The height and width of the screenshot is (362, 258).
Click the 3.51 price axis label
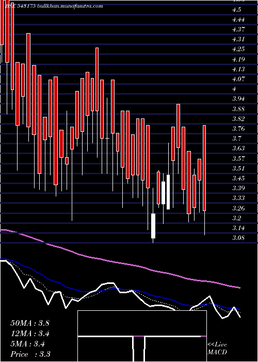238,169
